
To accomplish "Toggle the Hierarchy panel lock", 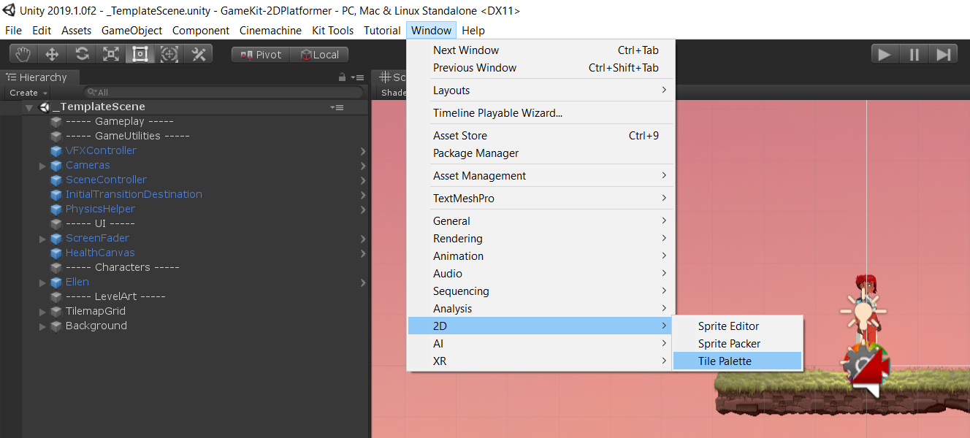I will point(342,77).
